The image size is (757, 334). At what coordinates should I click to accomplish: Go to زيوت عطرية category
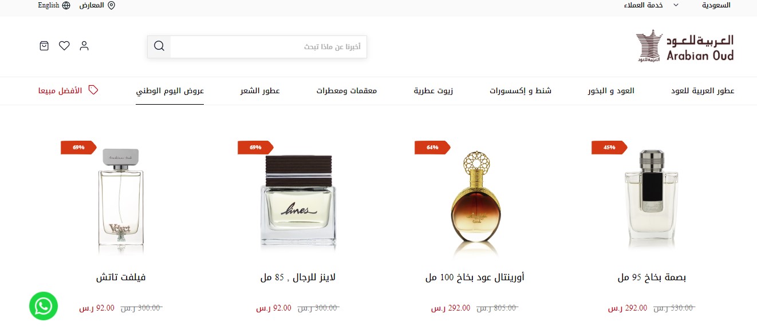tap(433, 91)
